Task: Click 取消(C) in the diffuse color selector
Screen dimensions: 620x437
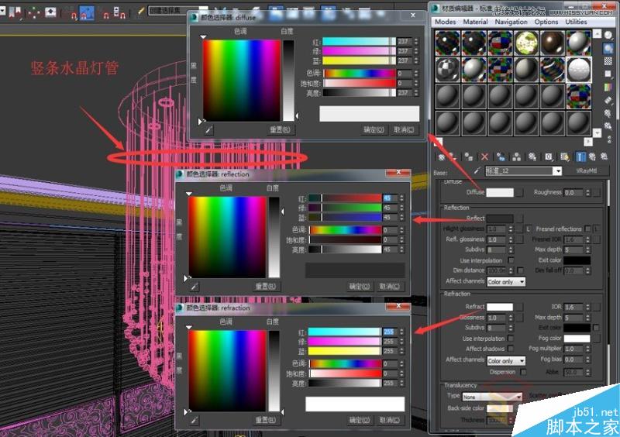Action: point(404,129)
